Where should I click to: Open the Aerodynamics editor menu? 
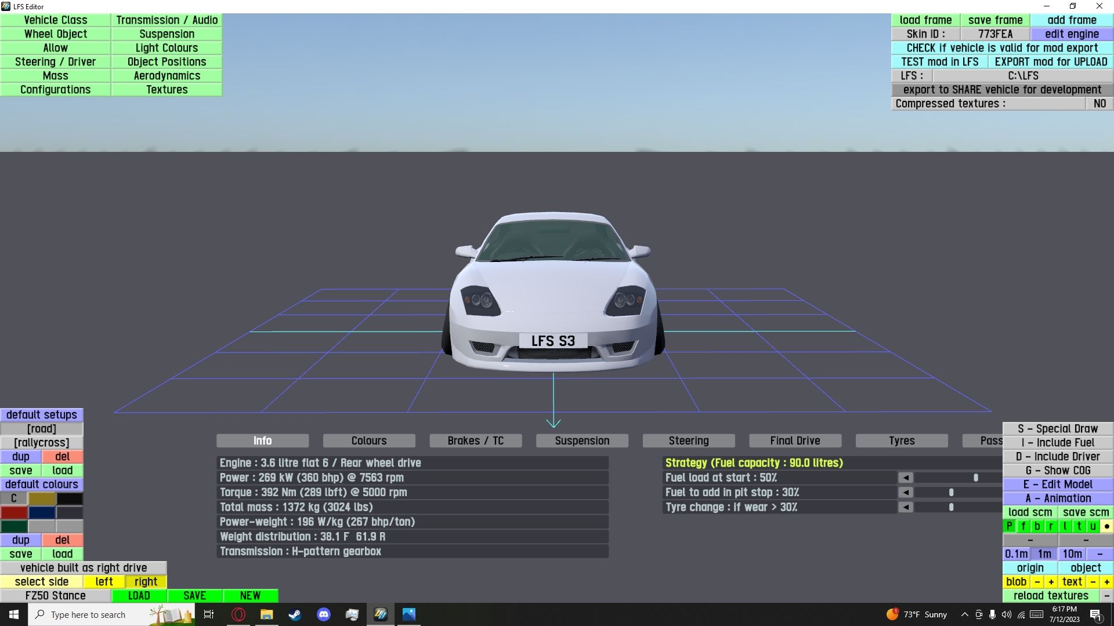pos(167,76)
